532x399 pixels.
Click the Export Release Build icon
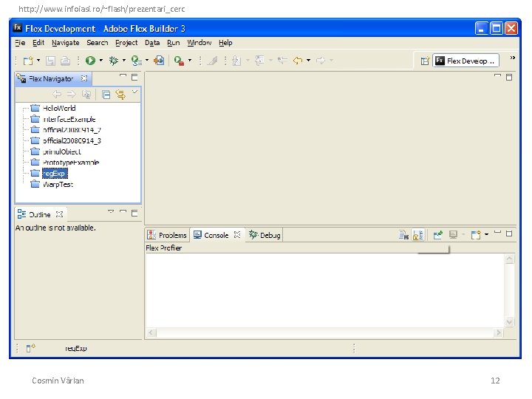[x=159, y=61]
